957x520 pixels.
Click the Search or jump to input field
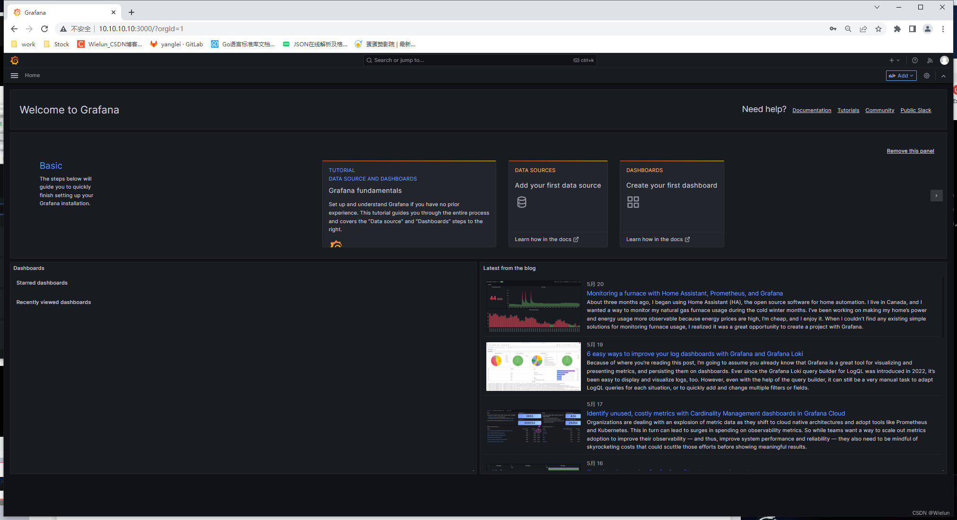click(480, 60)
